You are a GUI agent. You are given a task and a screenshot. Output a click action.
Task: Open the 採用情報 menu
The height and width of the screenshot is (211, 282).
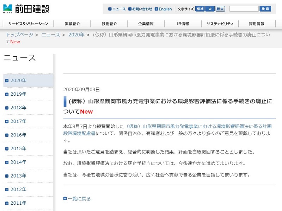pos(256,24)
